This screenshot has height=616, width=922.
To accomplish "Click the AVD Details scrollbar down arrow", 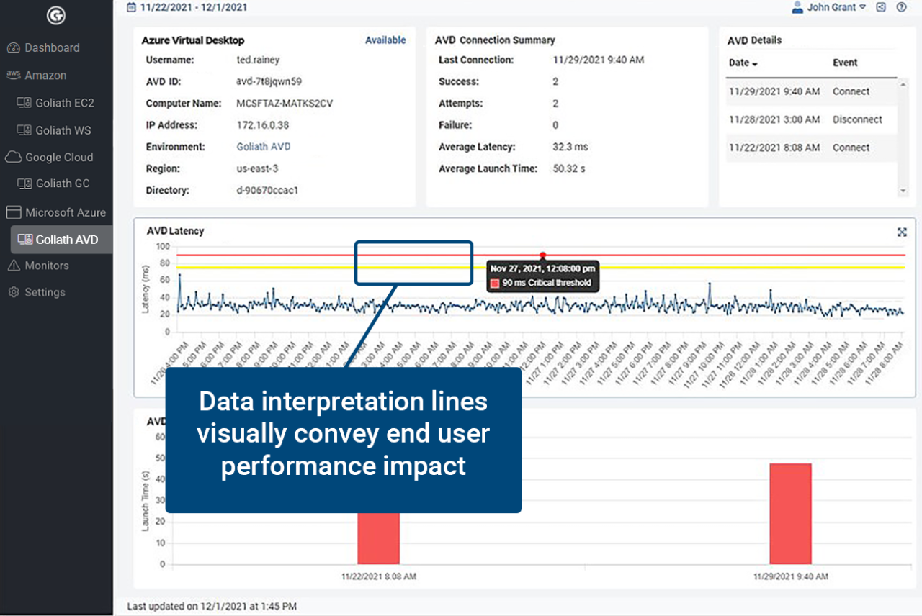I will point(903,191).
